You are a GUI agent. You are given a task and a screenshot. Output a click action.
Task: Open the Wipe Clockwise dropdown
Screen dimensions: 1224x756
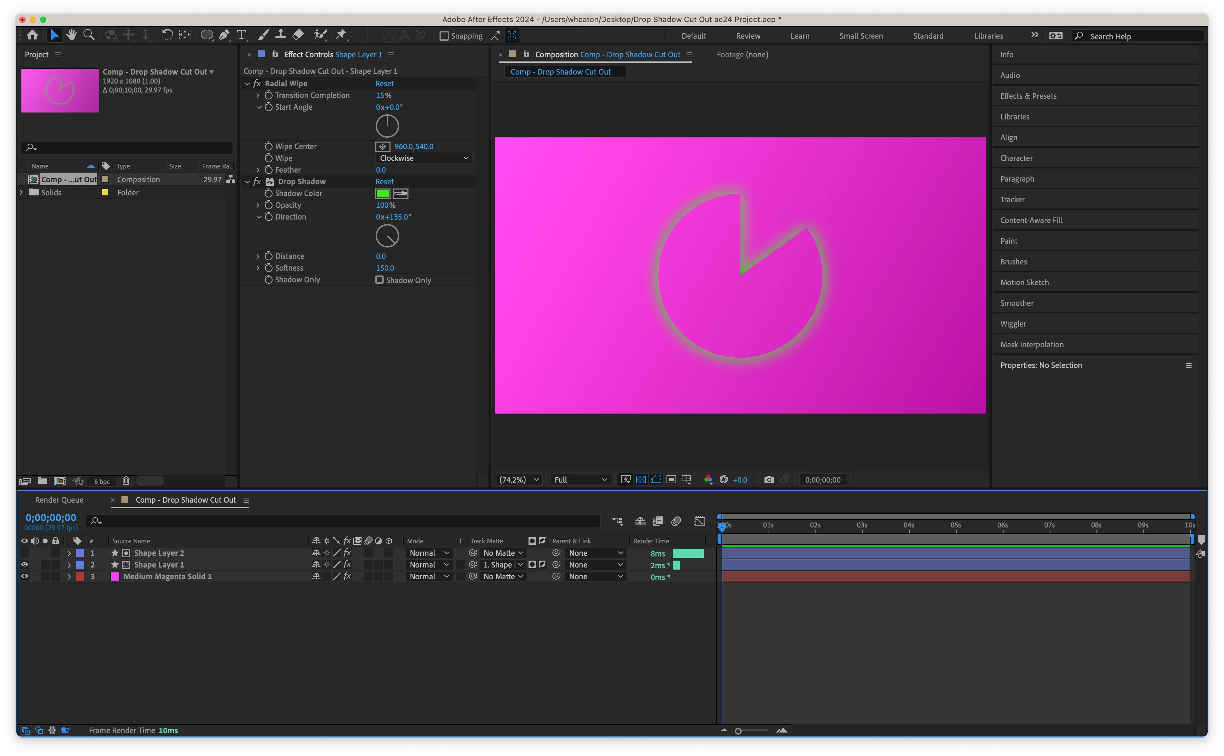tap(423, 158)
